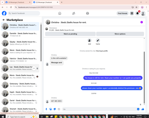The image size is (149, 118).
Task: Expand the tab search dropdown
Action: tap(2, 2)
